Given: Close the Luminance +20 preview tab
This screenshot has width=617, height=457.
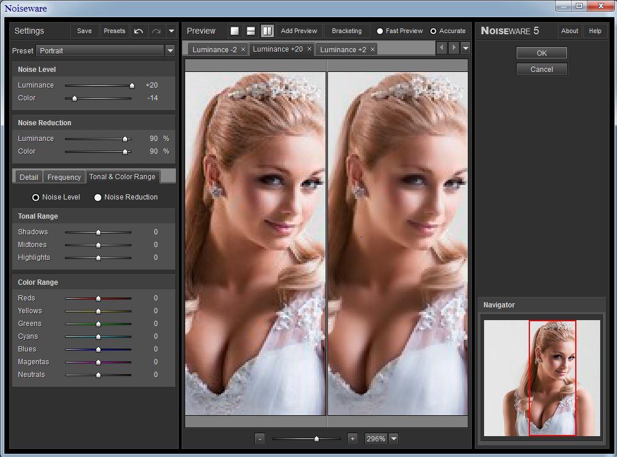Looking at the screenshot, I should click(309, 49).
